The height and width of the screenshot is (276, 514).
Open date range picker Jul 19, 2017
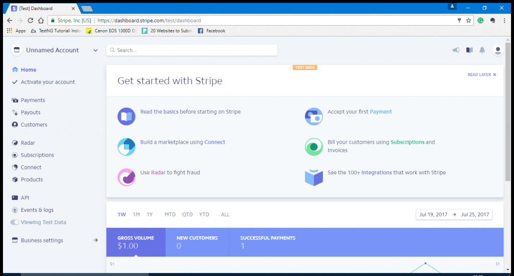[x=454, y=214]
